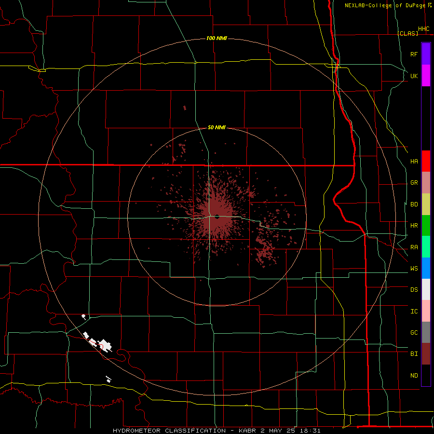
Task: Select the IC light-pink legend swatch
Action: pos(426,311)
